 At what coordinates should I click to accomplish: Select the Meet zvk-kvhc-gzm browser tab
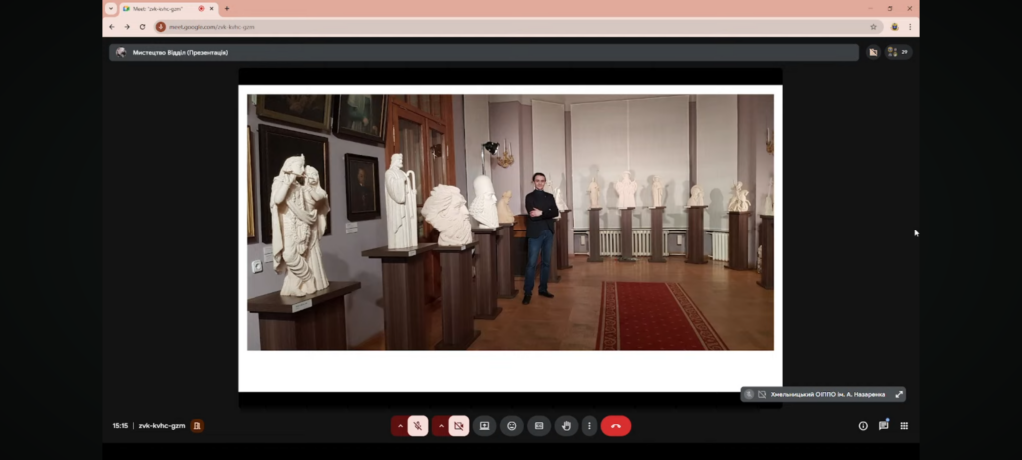tap(160, 8)
